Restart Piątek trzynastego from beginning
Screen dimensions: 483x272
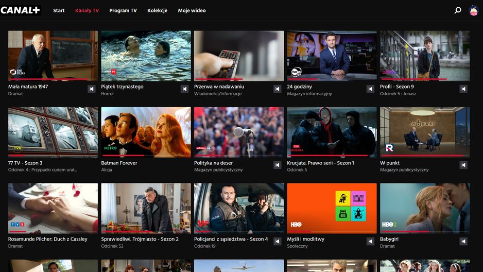[x=184, y=89]
